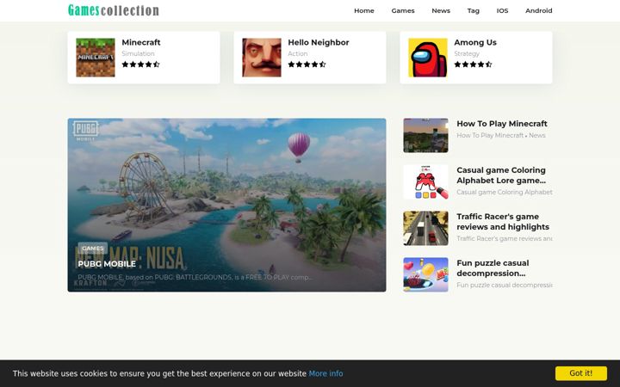Open the Tag menu item
This screenshot has width=620, height=387.
coord(473,10)
